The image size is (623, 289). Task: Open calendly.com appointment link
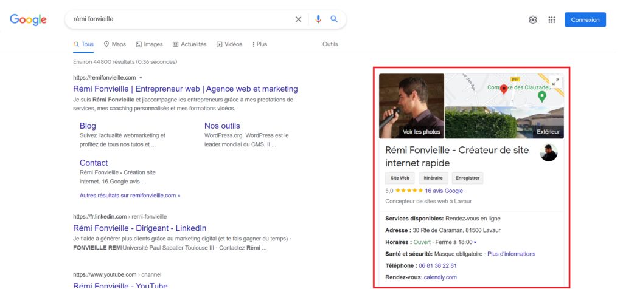(440, 277)
